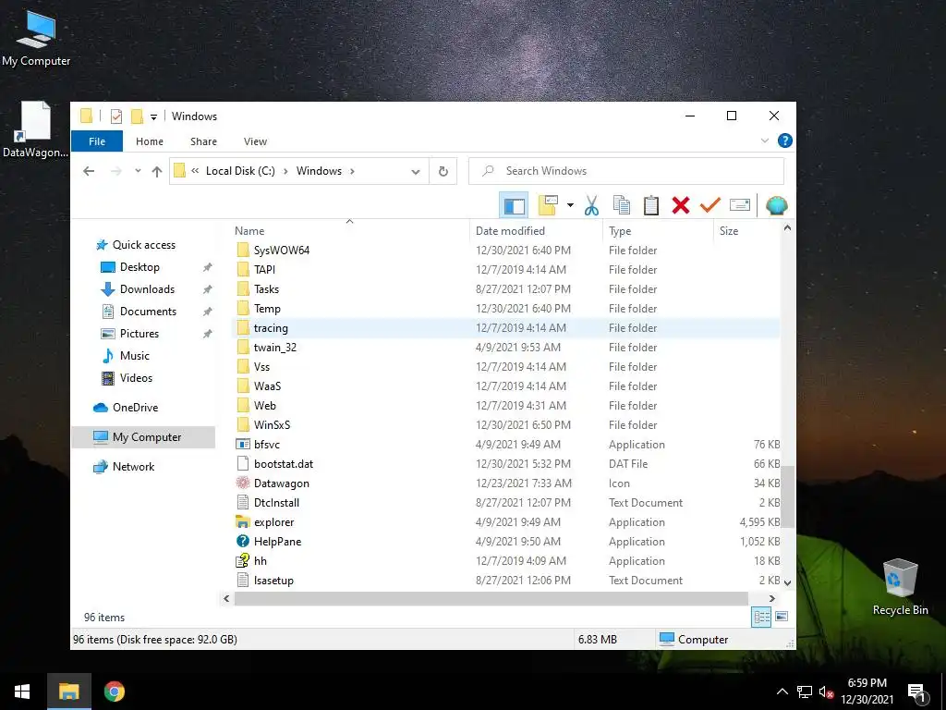The image size is (946, 710).
Task: Click the envelope-shaped Email toolbar icon
Action: click(740, 205)
